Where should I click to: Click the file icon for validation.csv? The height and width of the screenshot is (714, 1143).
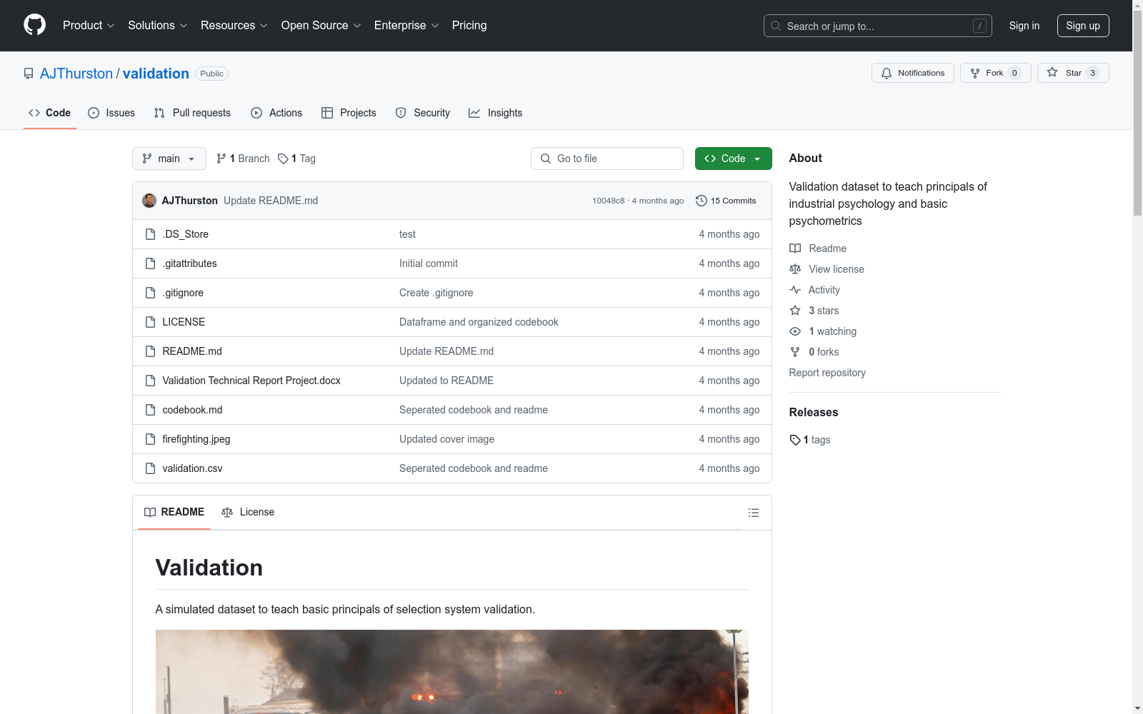tap(150, 468)
